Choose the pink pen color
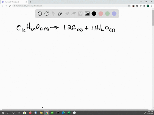 (101, 14)
